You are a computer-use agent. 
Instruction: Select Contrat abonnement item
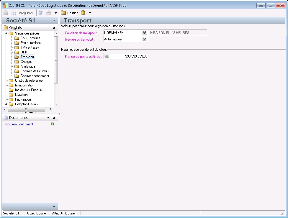click(35, 76)
